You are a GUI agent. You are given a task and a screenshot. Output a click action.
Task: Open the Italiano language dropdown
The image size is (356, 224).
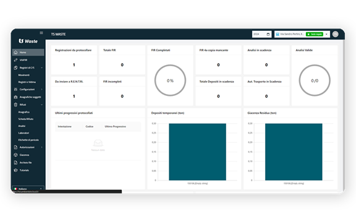[28, 189]
